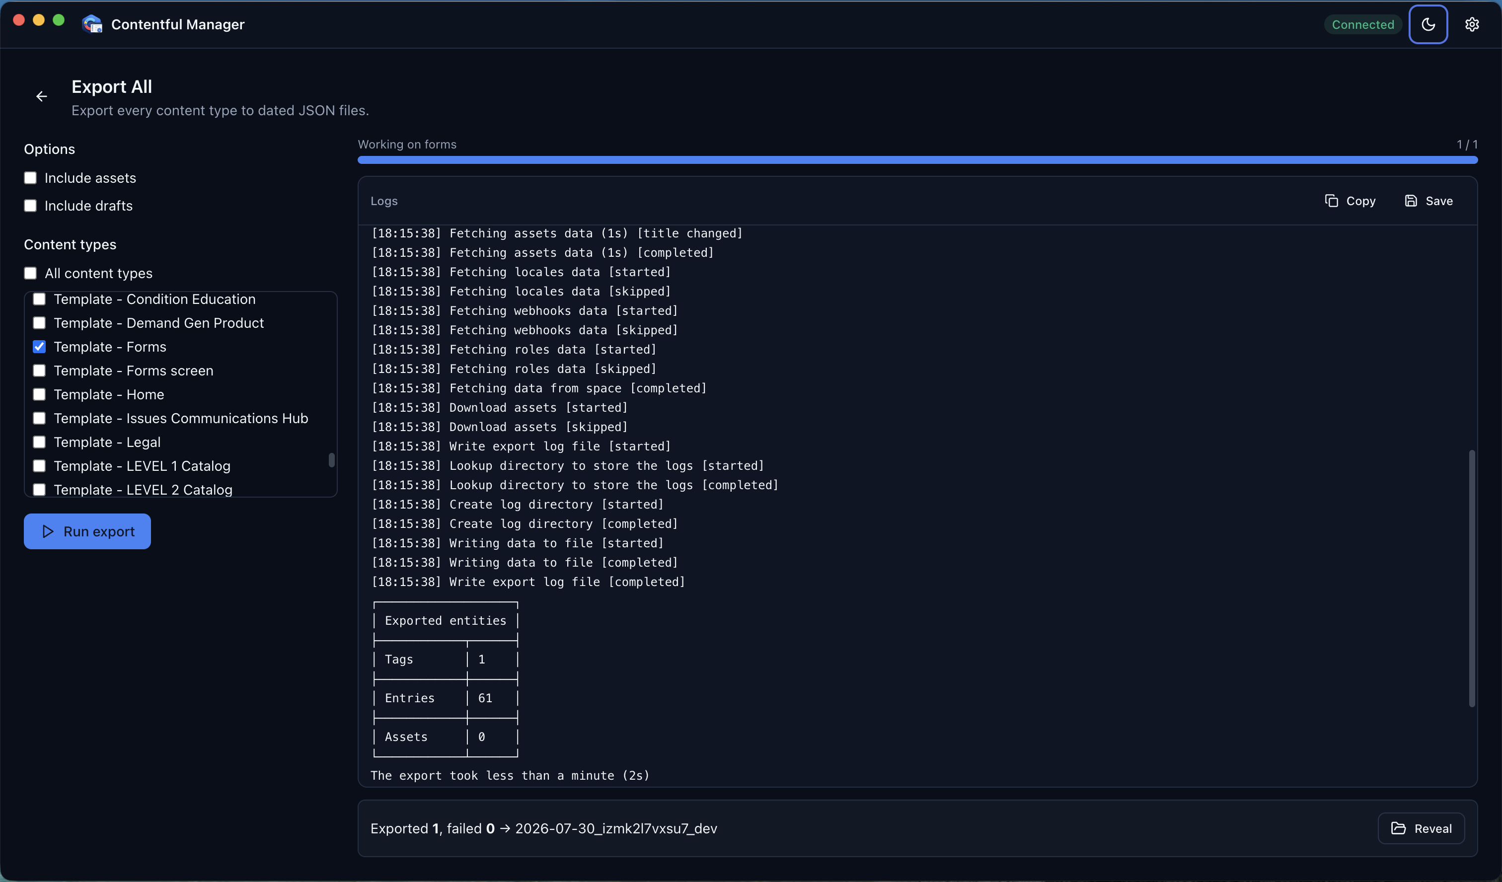Image resolution: width=1502 pixels, height=882 pixels.
Task: Copy the logs to clipboard
Action: tap(1350, 201)
